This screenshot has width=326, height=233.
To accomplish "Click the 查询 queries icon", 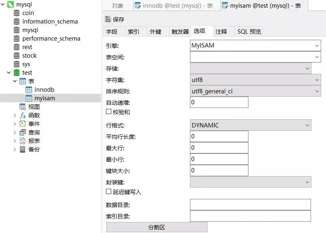I will (23, 132).
